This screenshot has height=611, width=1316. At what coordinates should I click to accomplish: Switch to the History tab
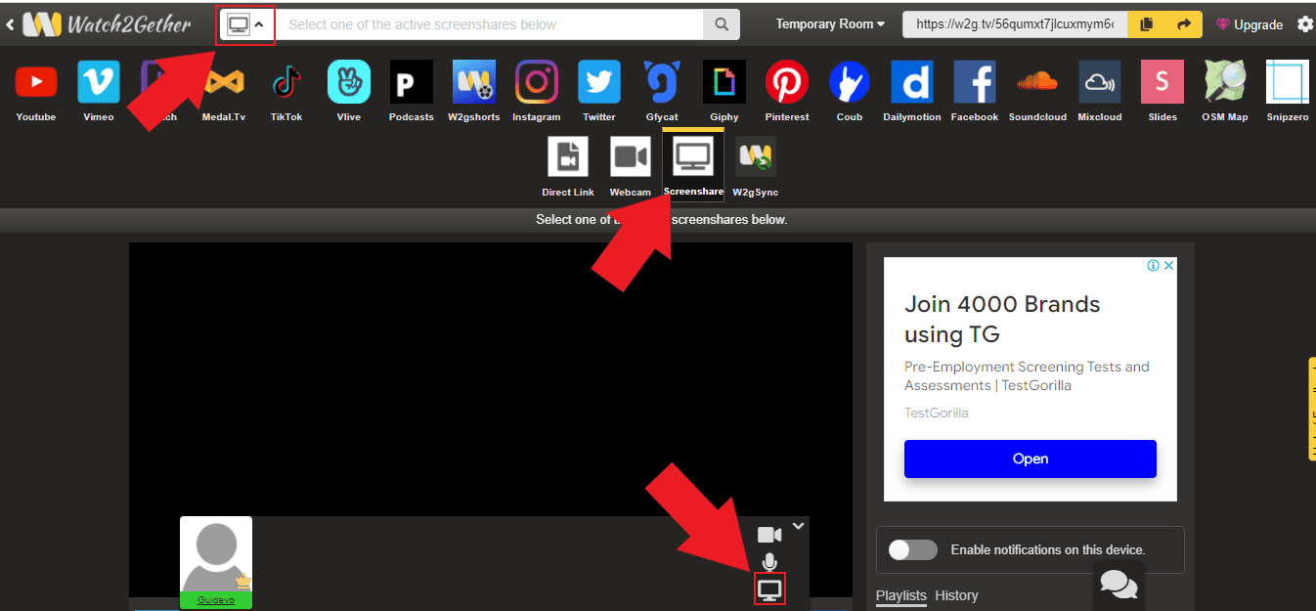click(x=956, y=595)
